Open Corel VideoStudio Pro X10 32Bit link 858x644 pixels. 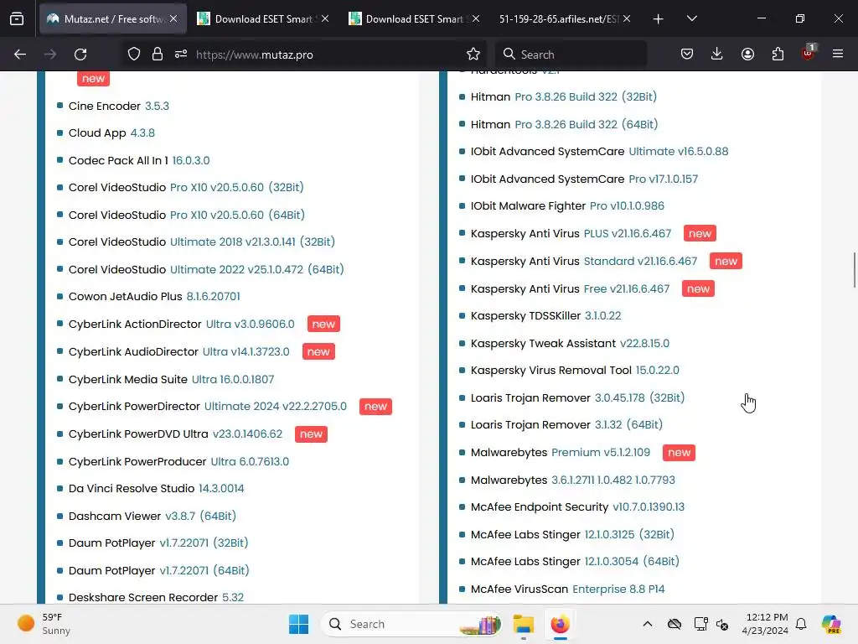point(186,187)
